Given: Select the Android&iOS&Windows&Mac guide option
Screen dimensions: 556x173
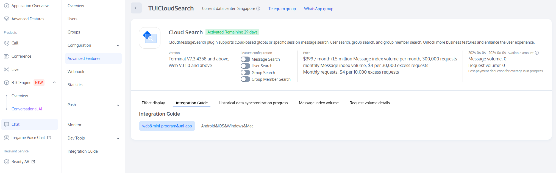Looking at the screenshot, I should click(227, 126).
